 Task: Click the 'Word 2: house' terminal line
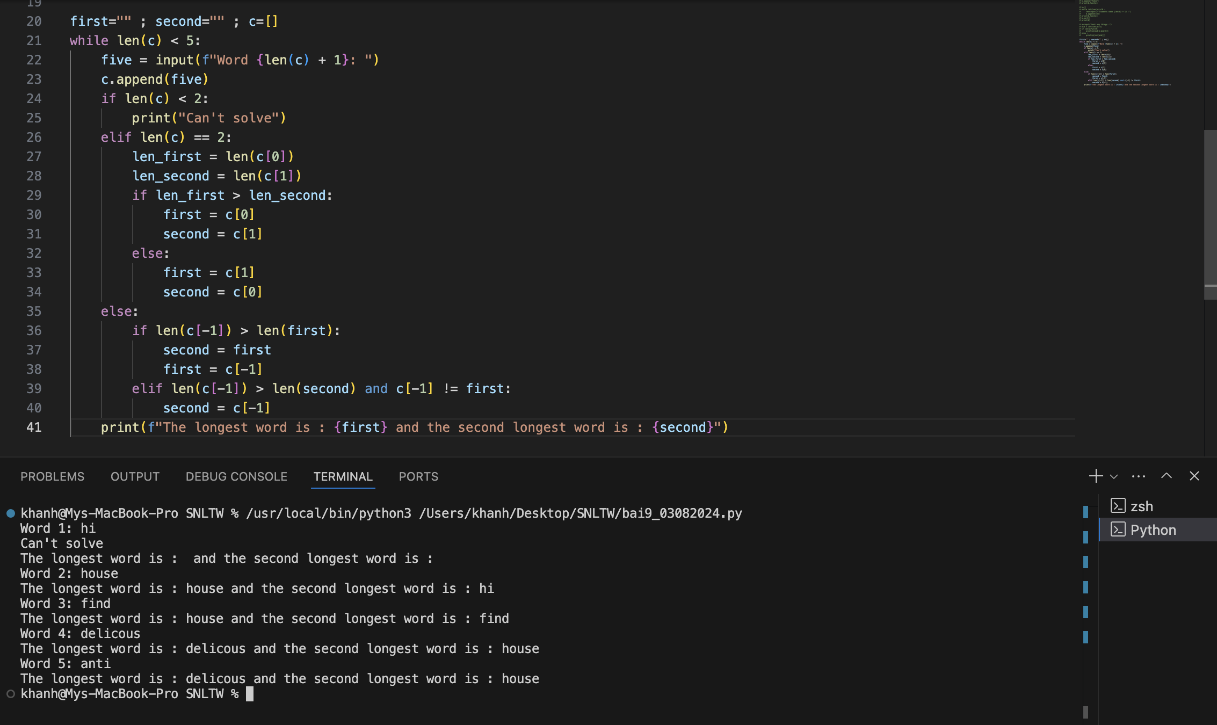click(x=69, y=573)
